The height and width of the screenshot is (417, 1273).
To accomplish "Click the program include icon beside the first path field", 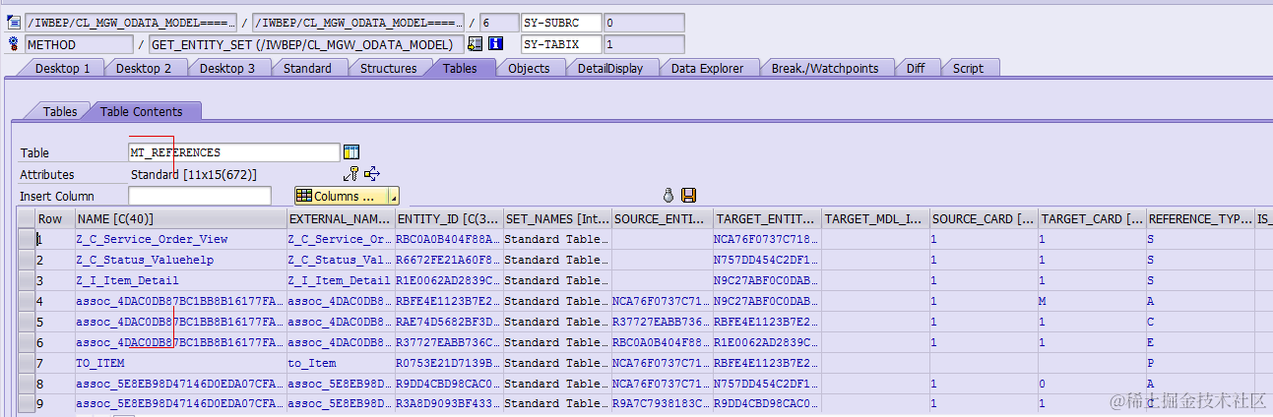I will tap(14, 23).
